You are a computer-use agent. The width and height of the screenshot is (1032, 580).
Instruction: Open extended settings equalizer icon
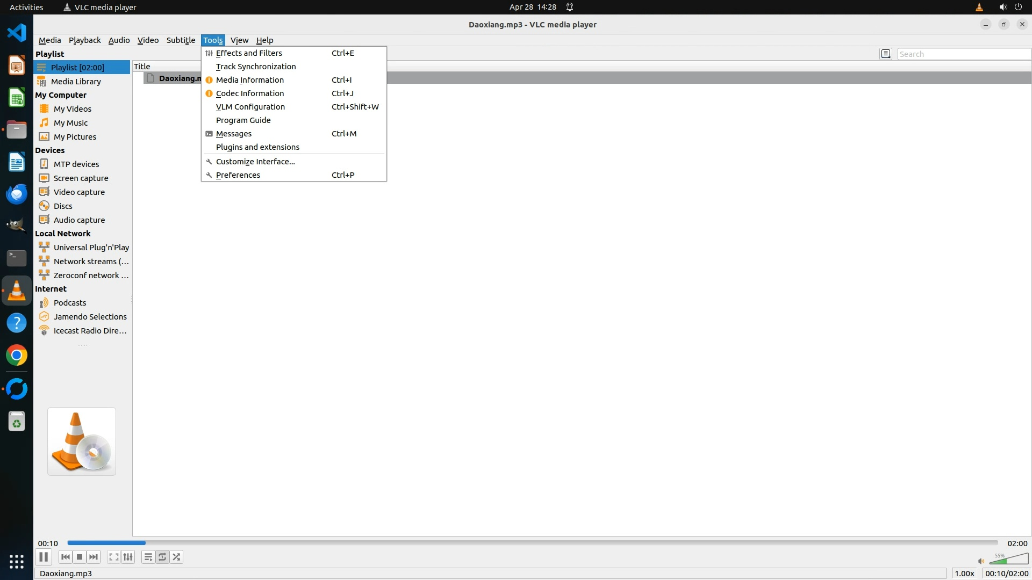pyautogui.click(x=128, y=557)
